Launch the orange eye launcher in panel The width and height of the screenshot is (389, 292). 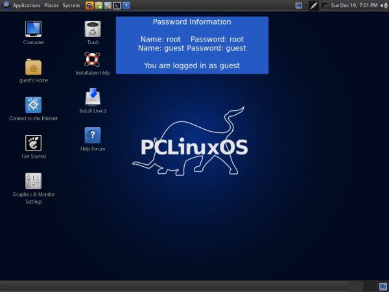point(89,5)
